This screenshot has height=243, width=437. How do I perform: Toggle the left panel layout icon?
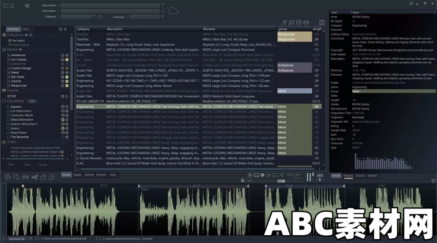(5, 5)
